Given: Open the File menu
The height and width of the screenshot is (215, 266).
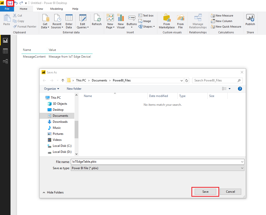Looking at the screenshot, I should pos(7,9).
